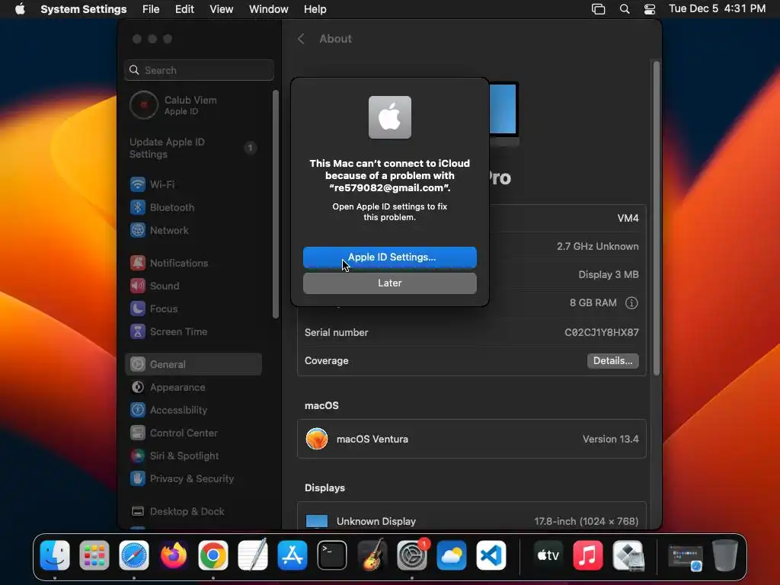The height and width of the screenshot is (585, 780).
Task: Click the Version 13.4 text
Action: pos(610,439)
